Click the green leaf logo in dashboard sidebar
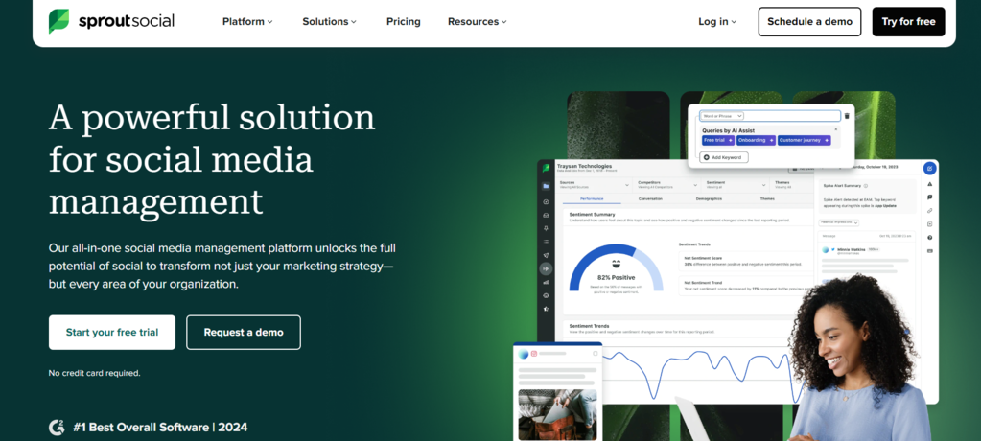Screen dimensions: 981x441 (547, 169)
